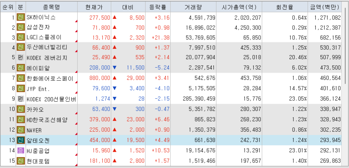Screen dimensions: 349x168
Task: Click the 신 badge icon for 현대로템
Action: pyautogui.click(x=20, y=161)
